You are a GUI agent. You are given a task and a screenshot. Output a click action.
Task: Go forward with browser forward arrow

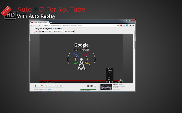(x=34, y=25)
